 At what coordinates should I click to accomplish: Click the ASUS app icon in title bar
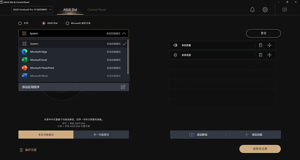click(x=2, y=2)
